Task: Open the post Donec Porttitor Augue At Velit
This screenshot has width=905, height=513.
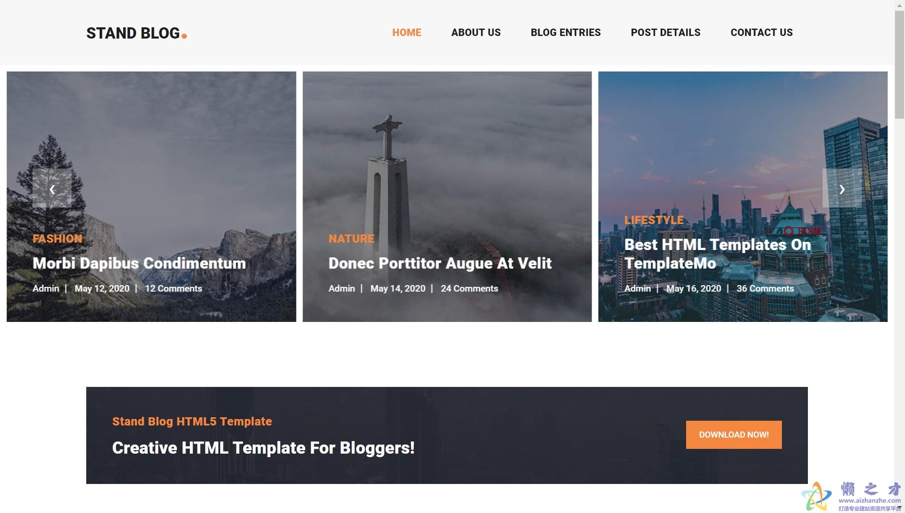Action: (x=440, y=263)
